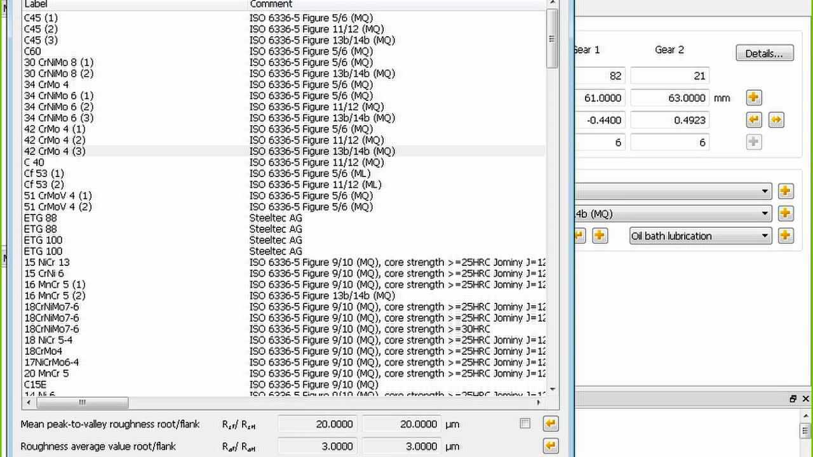Toggle checkbox beside mean peak-to-valley roughness
The width and height of the screenshot is (813, 457).
pyautogui.click(x=525, y=423)
